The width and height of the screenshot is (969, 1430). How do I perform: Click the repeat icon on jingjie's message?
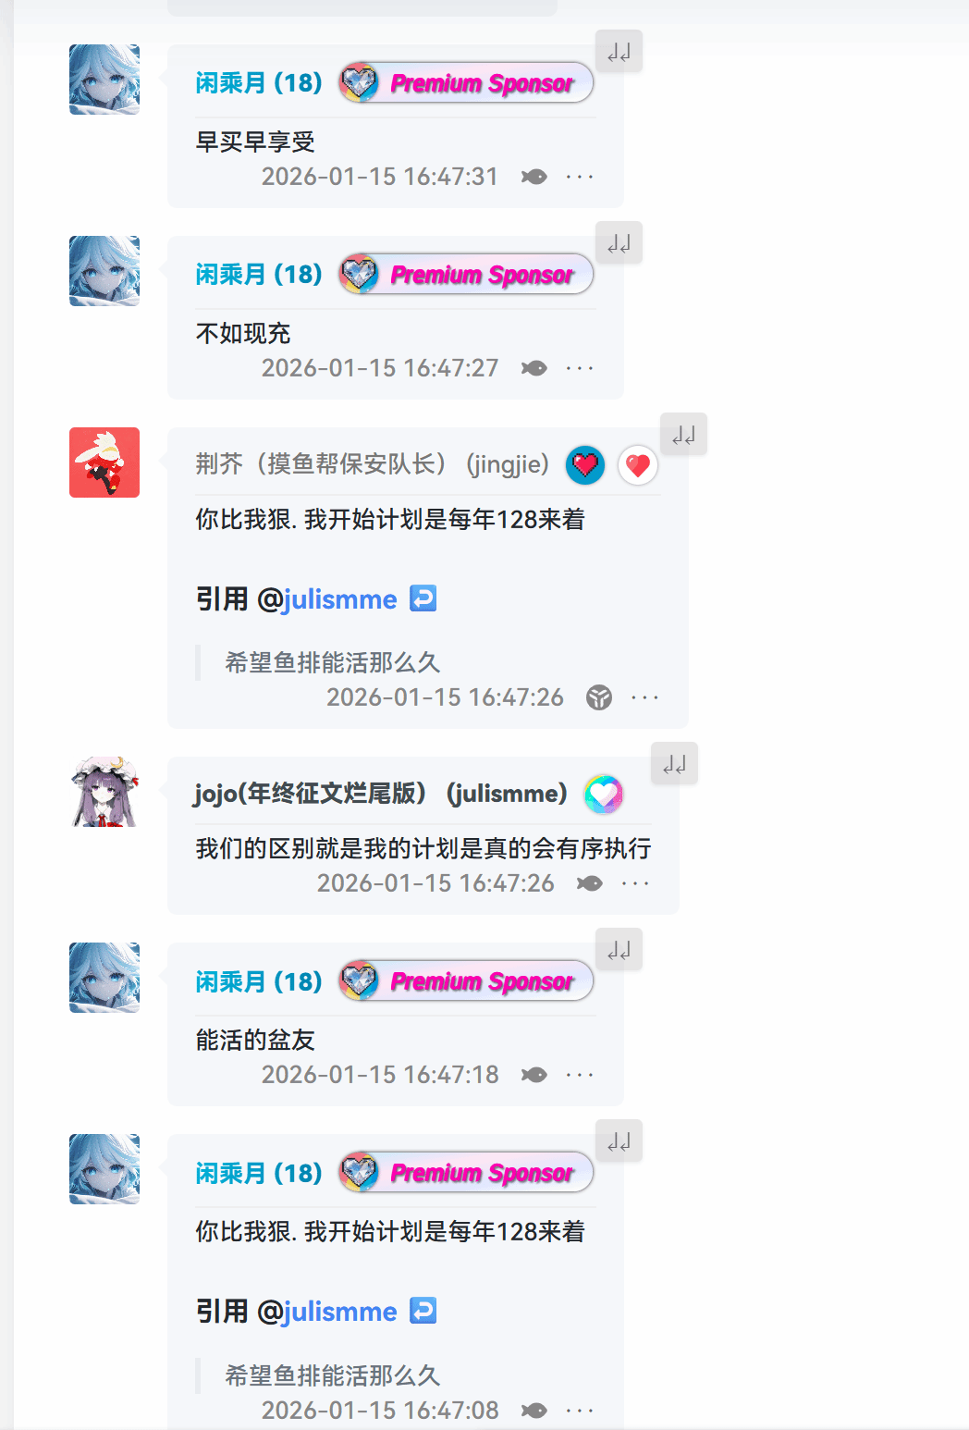tap(683, 435)
